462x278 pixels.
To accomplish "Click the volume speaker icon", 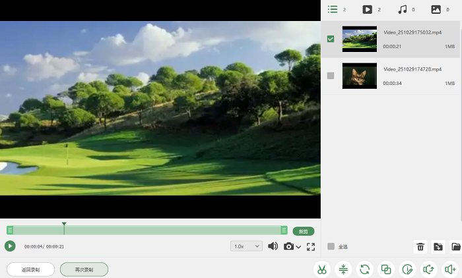I will [273, 246].
